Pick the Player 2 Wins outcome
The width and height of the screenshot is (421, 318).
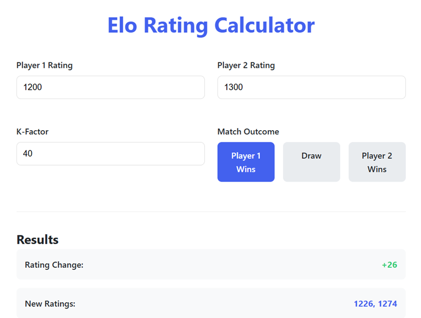click(377, 162)
